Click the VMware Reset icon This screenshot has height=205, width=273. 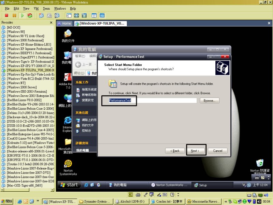click(30, 15)
